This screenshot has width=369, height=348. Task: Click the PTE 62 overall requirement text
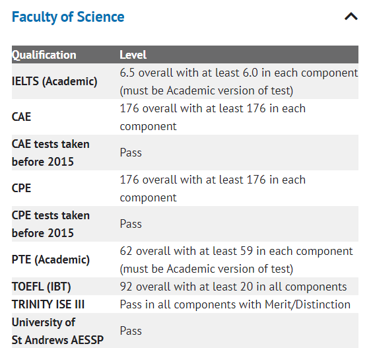click(x=236, y=260)
